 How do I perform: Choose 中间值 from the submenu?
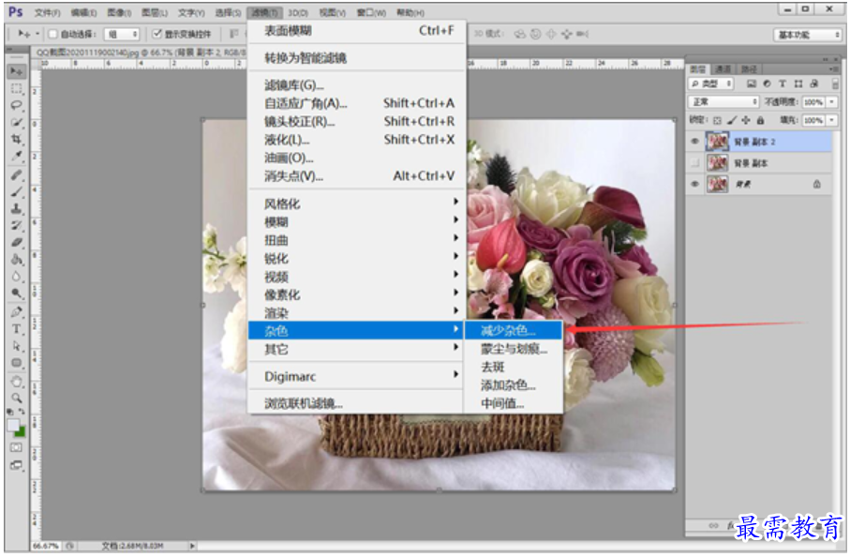[513, 403]
